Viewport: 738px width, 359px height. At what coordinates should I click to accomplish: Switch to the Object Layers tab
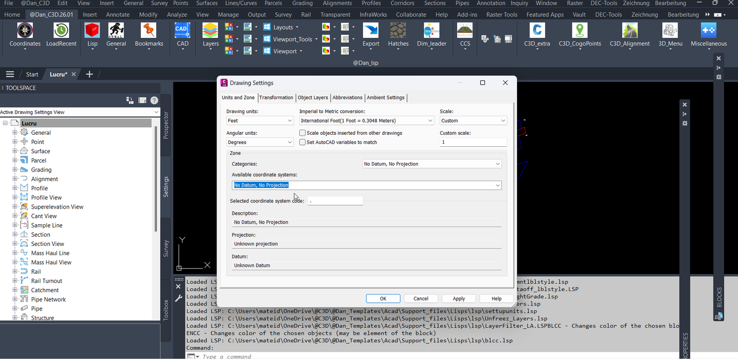(313, 97)
